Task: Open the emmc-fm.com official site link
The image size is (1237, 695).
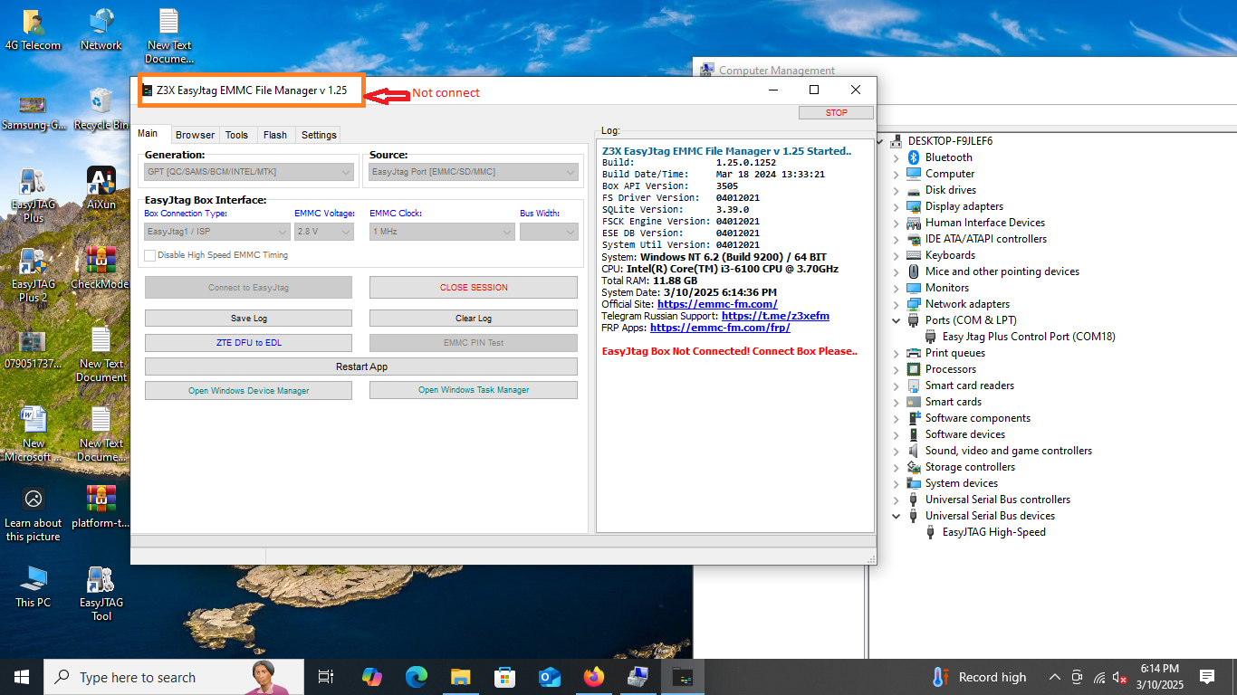Action: pyautogui.click(x=716, y=304)
